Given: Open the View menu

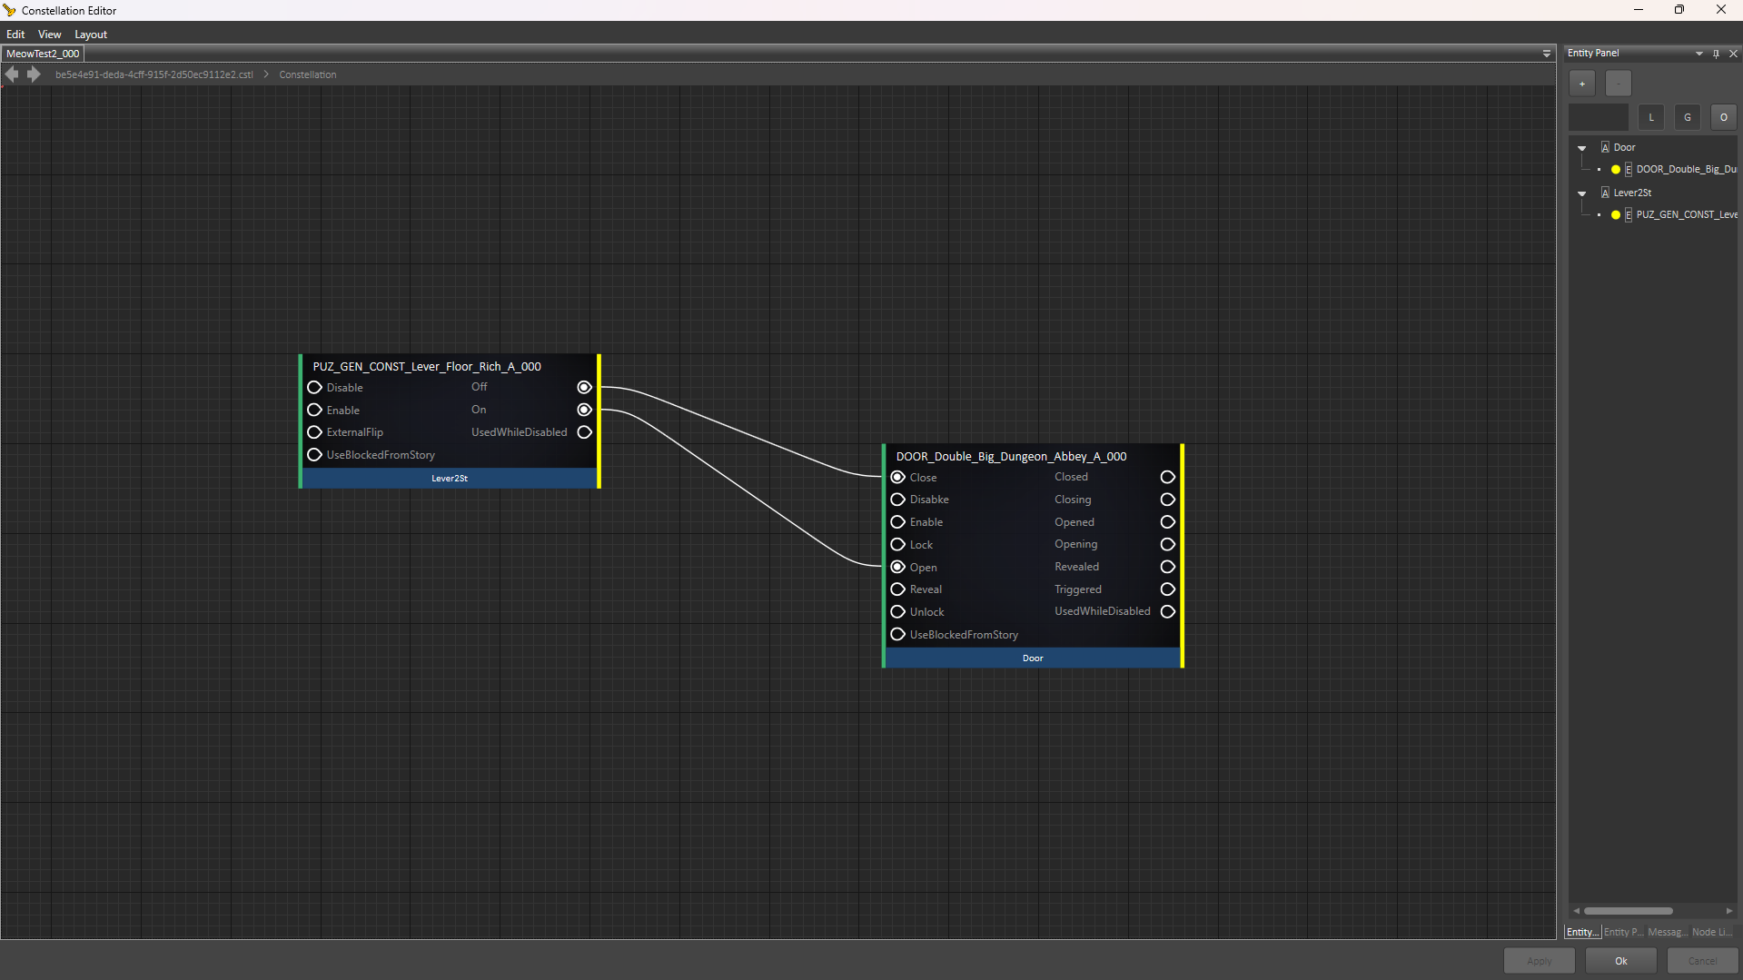Looking at the screenshot, I should (x=50, y=35).
